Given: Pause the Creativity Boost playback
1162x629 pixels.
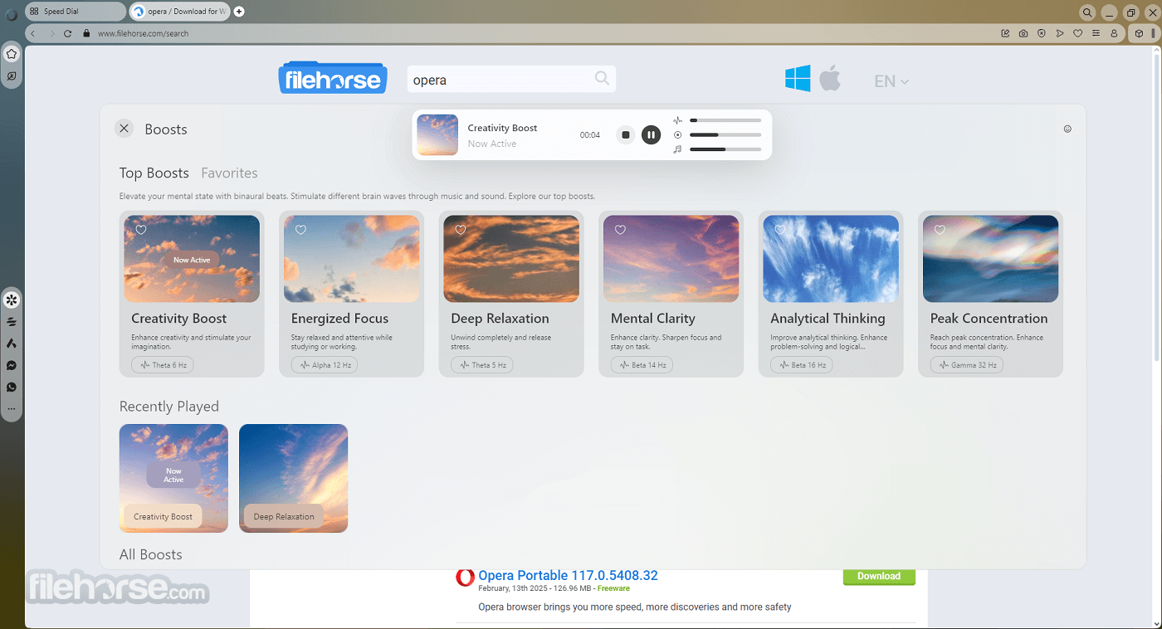Looking at the screenshot, I should 652,134.
